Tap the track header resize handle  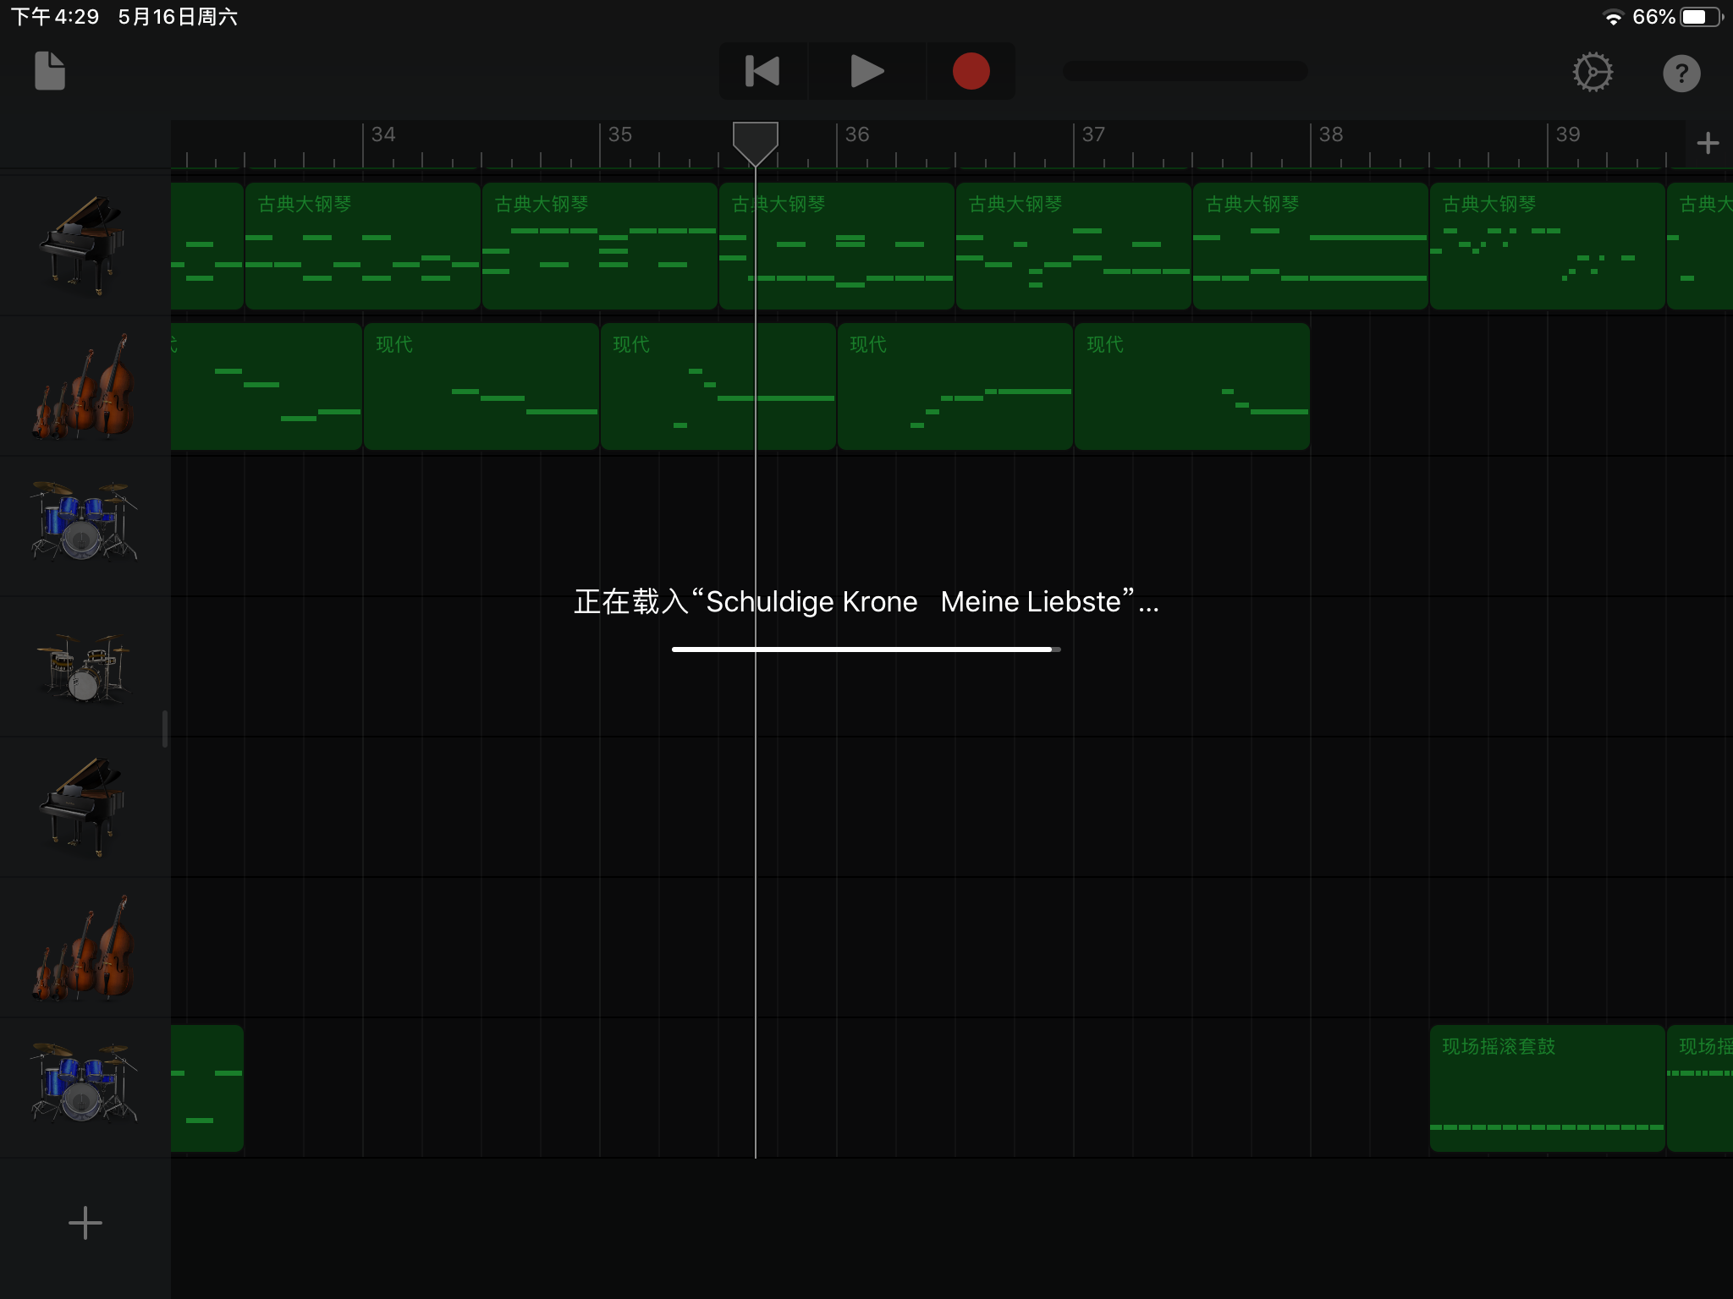pyautogui.click(x=165, y=728)
